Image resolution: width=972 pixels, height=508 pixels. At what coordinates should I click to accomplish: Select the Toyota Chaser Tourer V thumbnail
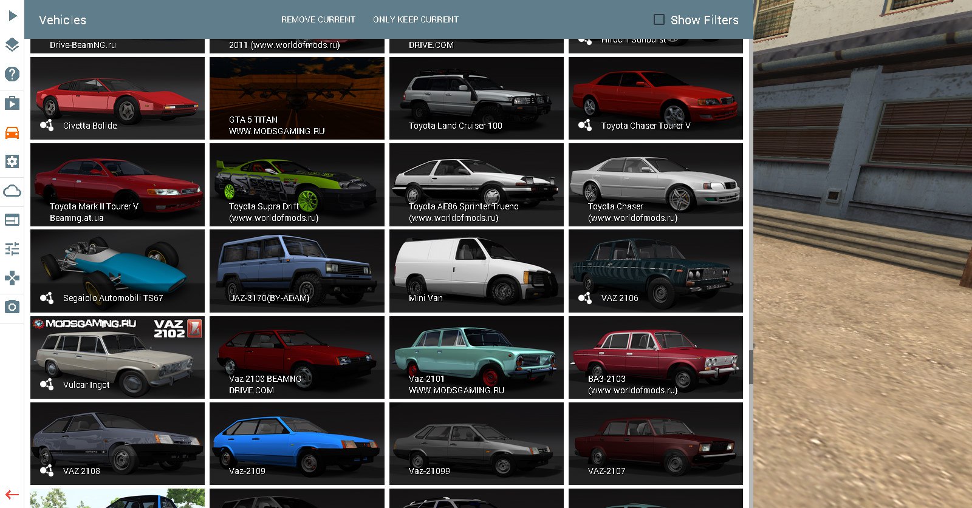point(655,98)
